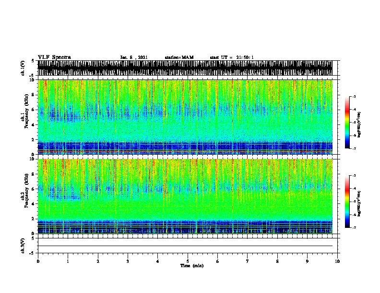Click the time axis tick label "8"
Viewport: 380px width, 293px height.
pyautogui.click(x=277, y=261)
